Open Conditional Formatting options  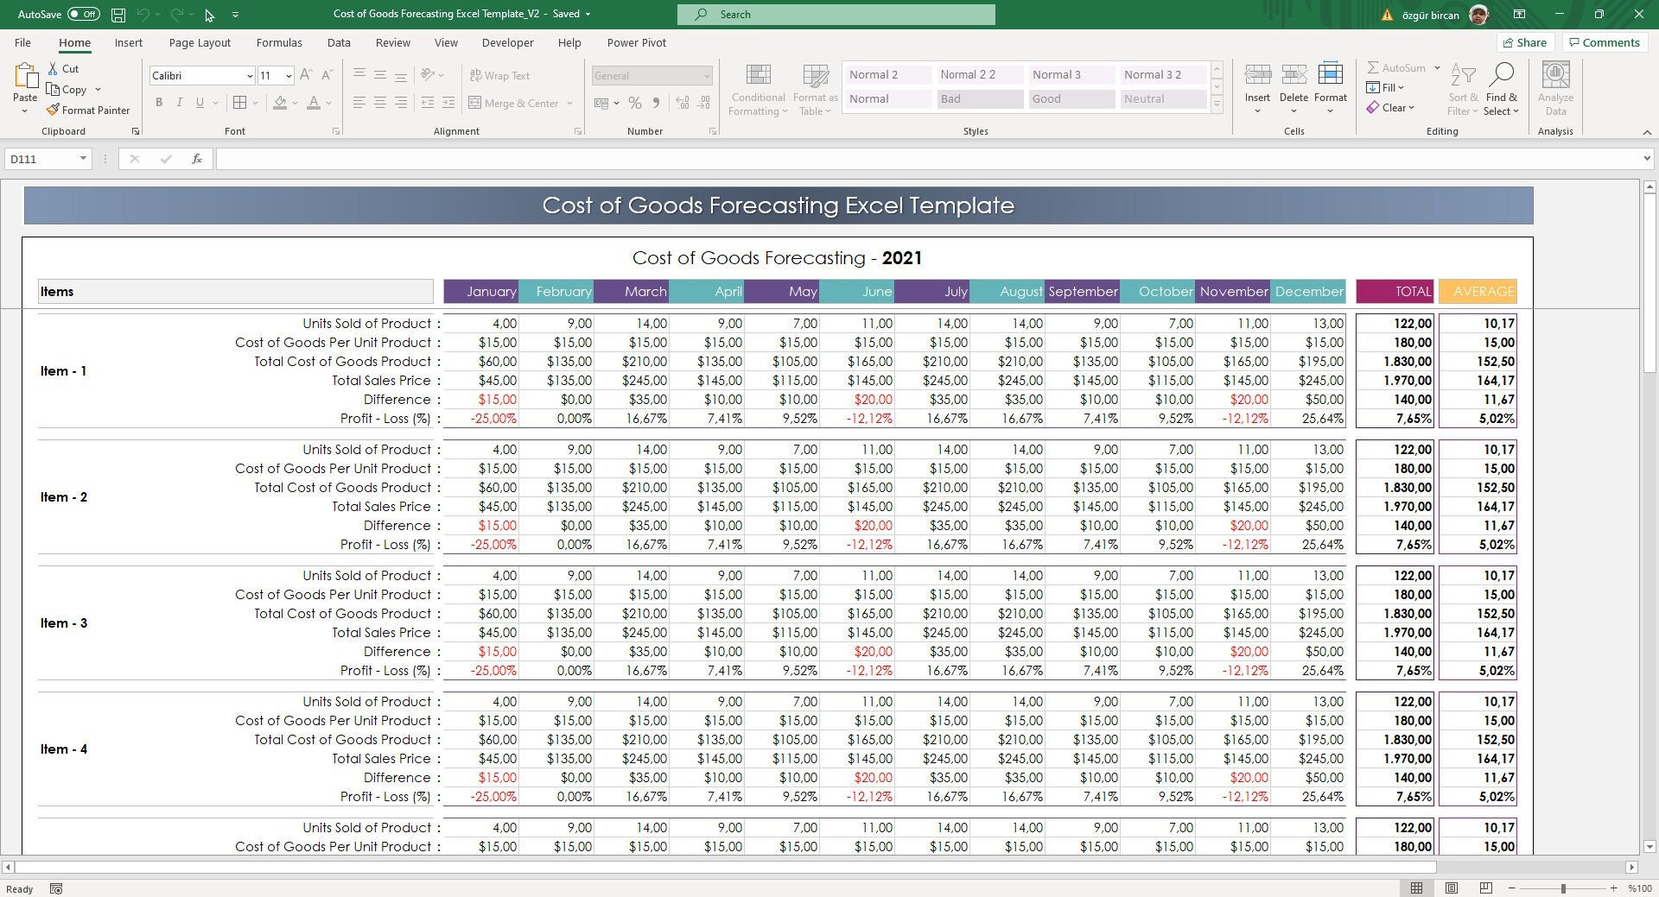point(757,89)
